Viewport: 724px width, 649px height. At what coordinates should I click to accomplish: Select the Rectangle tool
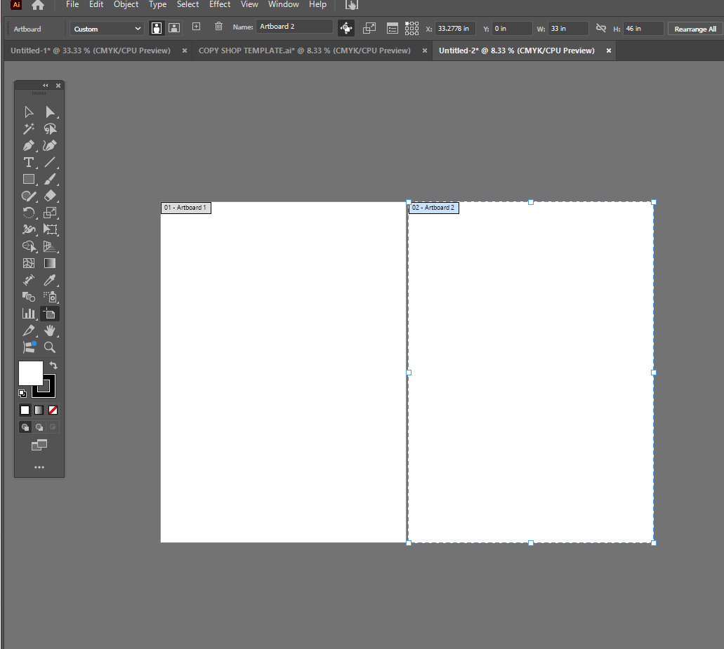(x=29, y=179)
